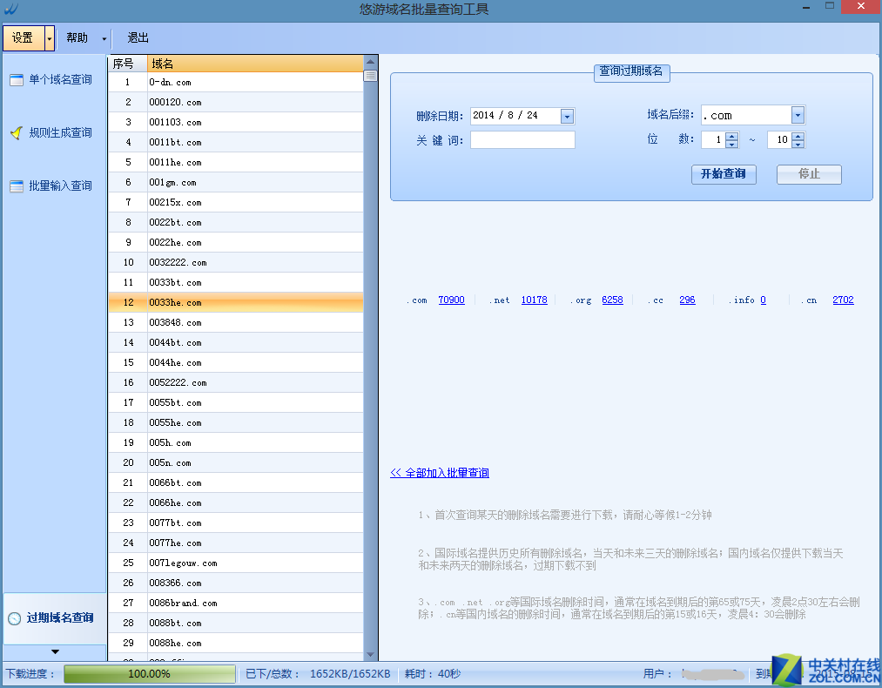882x688 pixels.
Task: Open the 设置 menu
Action: pos(23,37)
